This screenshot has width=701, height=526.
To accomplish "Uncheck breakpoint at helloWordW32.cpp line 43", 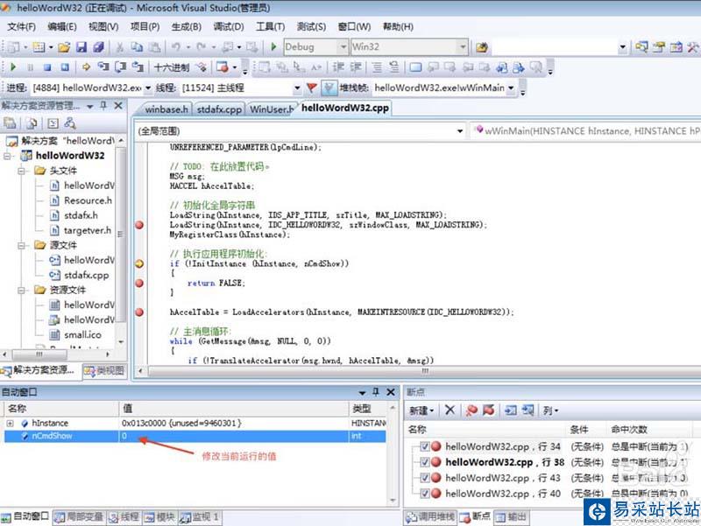I will tap(425, 478).
